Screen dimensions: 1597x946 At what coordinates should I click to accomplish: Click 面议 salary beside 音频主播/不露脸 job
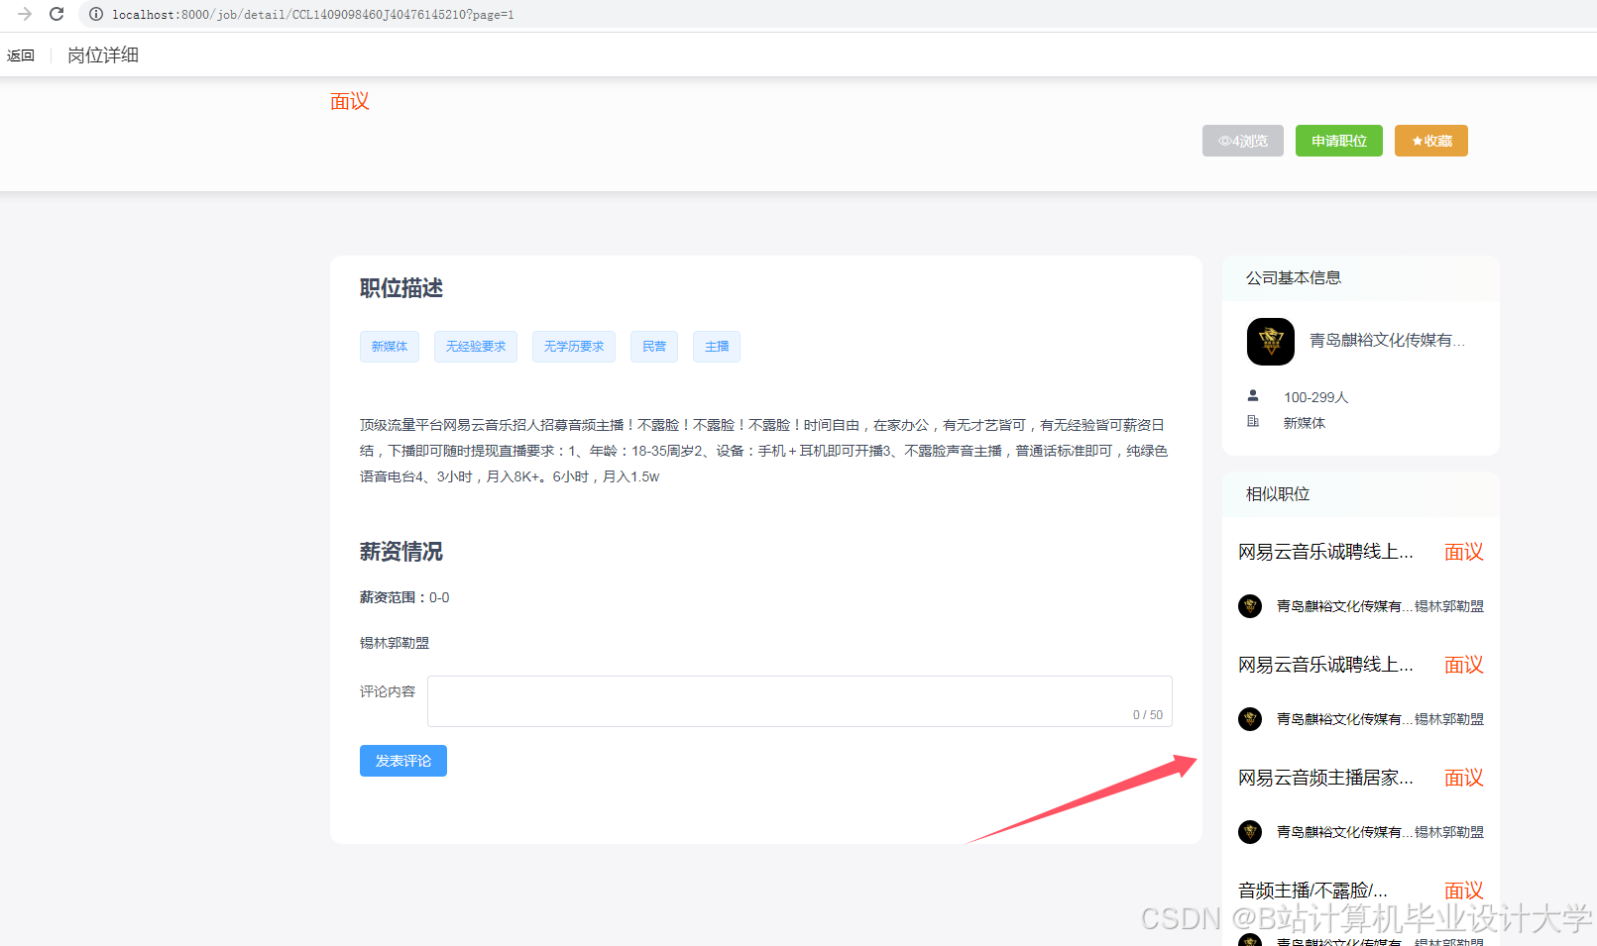pyautogui.click(x=1464, y=891)
